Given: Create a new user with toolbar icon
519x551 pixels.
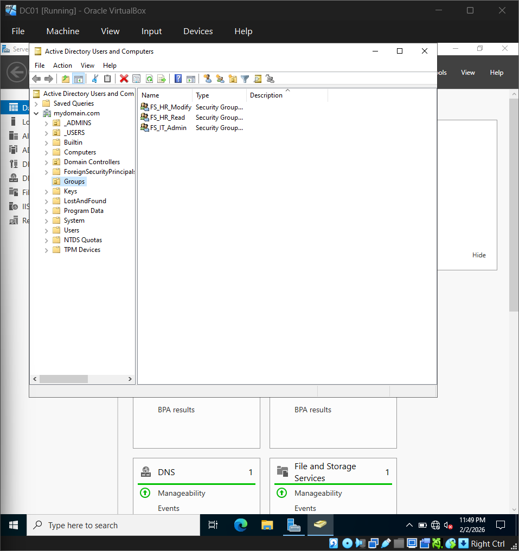Looking at the screenshot, I should (x=208, y=79).
